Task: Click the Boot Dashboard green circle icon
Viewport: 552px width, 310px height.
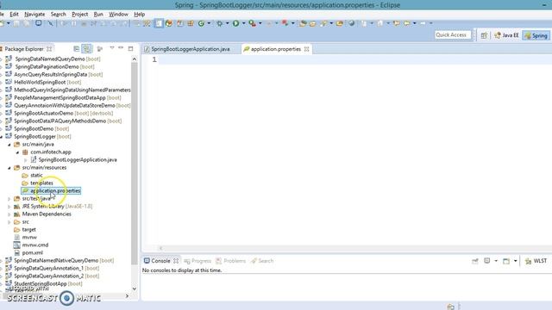Action: click(201, 23)
